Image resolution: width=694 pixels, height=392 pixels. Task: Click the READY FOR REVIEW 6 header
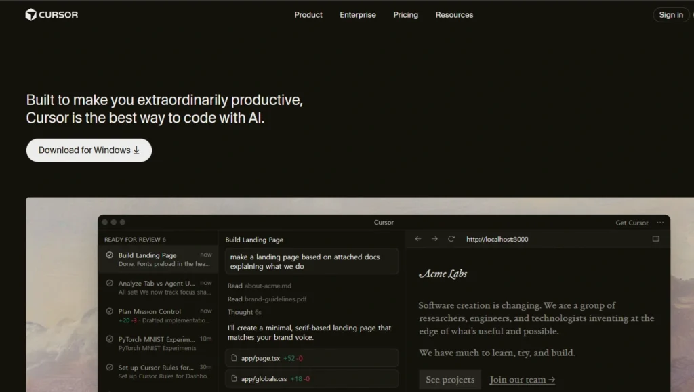[135, 240]
